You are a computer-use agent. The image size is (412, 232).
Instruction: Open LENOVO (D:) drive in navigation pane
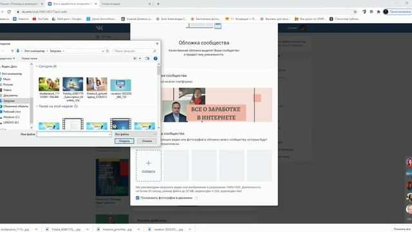[11, 122]
